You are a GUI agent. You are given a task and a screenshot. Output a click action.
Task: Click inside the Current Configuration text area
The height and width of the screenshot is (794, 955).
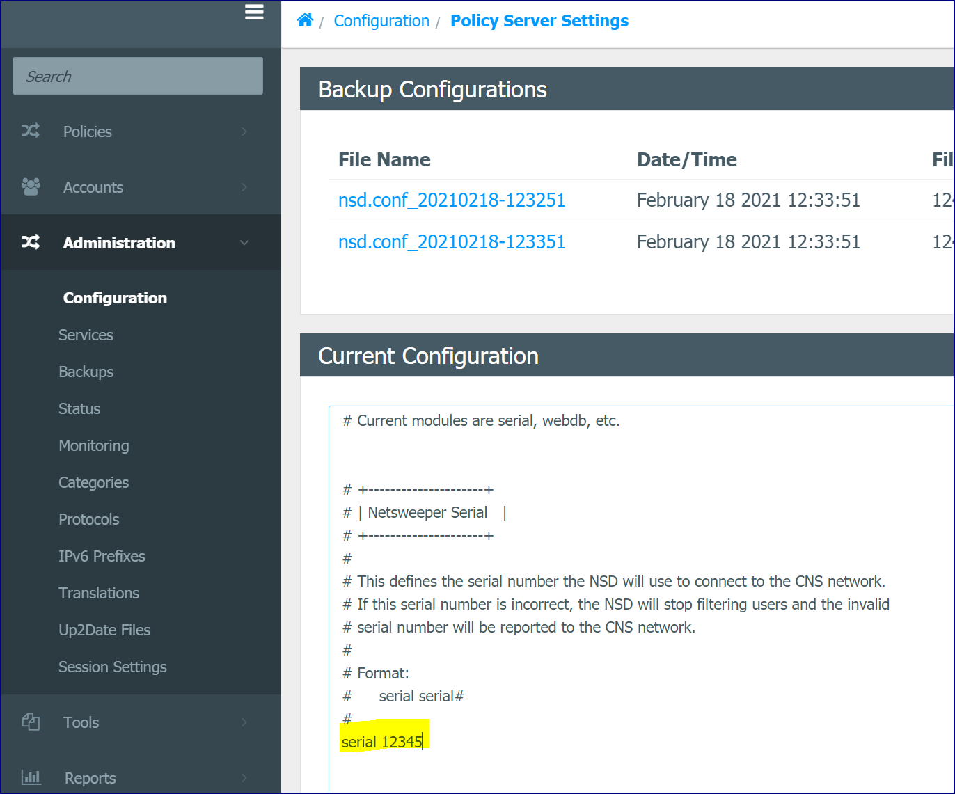(x=640, y=598)
